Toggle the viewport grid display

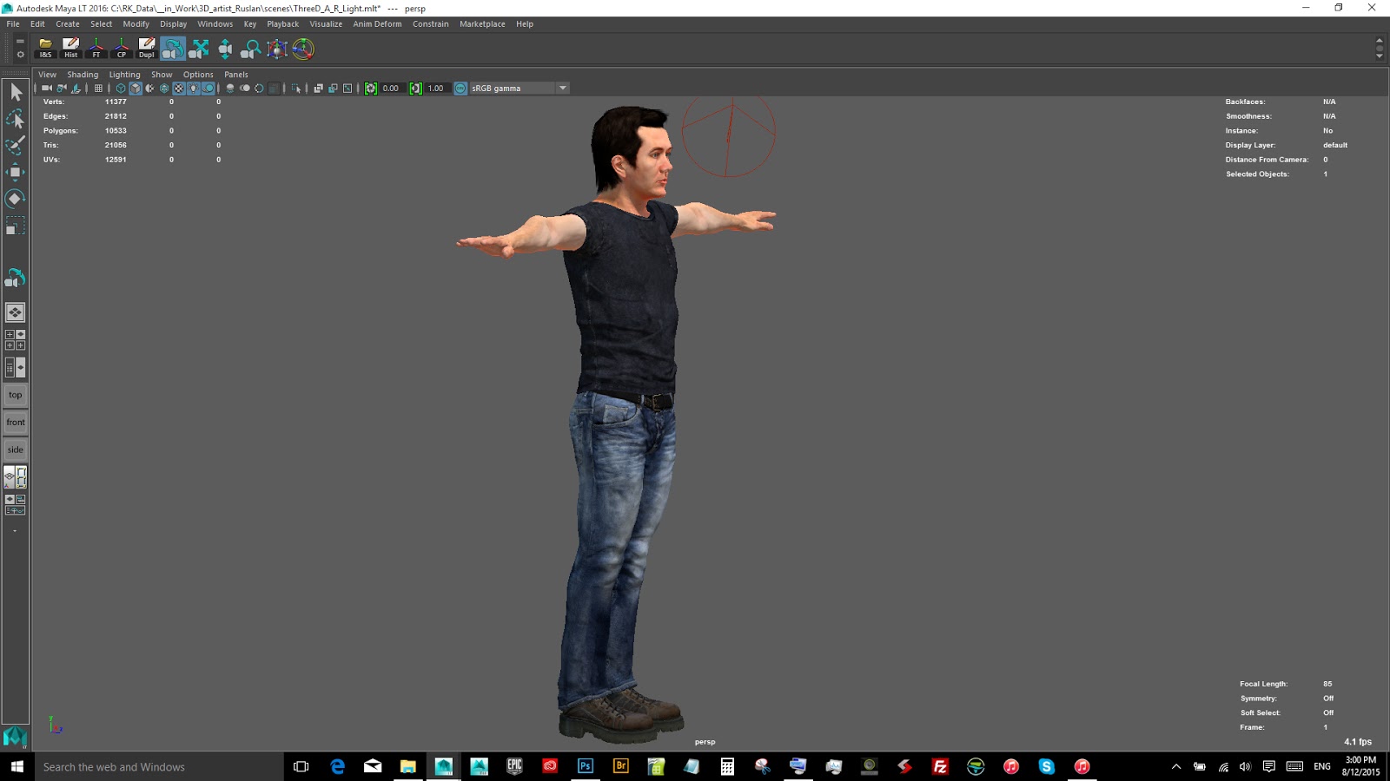tap(98, 89)
